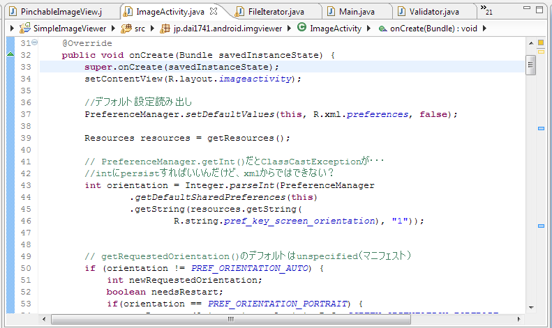Click PREF_ORIENTATION_PORTRAIT constant
Viewport: 552px width, 328px height.
278,304
